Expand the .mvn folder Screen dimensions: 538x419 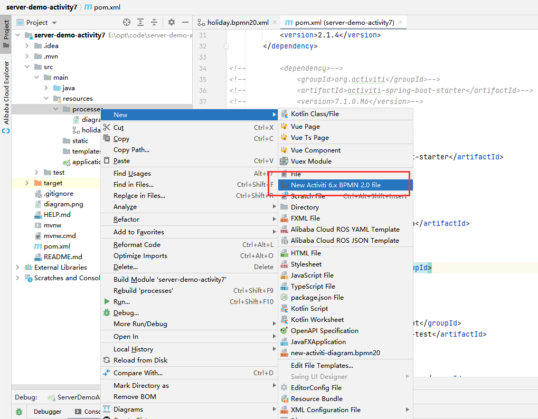27,56
